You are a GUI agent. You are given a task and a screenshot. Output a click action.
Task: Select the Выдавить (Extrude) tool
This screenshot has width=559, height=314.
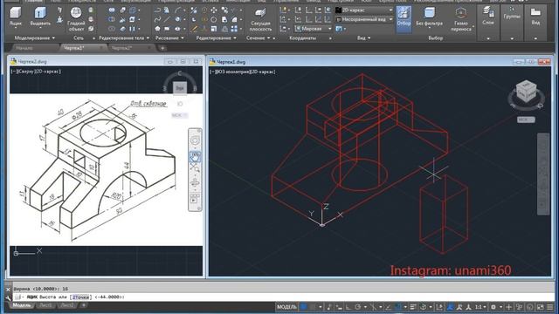click(x=40, y=17)
